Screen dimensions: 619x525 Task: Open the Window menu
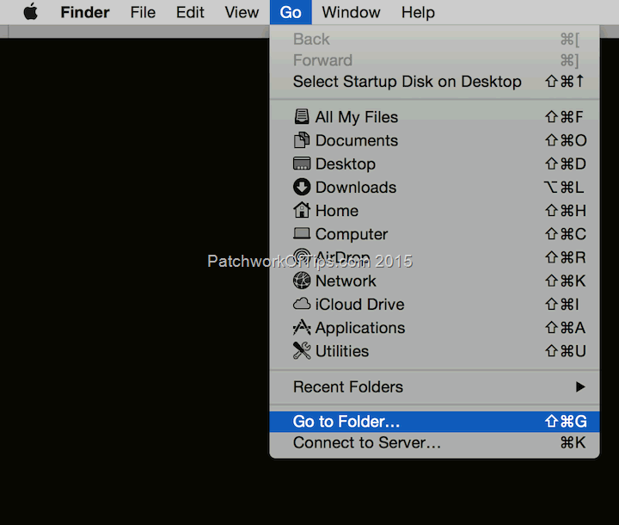tap(351, 12)
